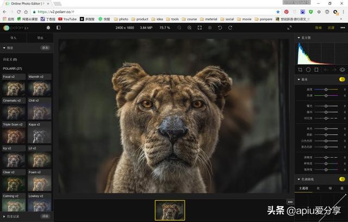Click the zoom in magnifier icon
Screen dimensions: 348x222
pos(189,28)
